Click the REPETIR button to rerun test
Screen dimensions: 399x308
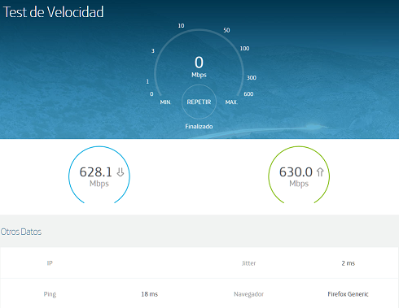pyautogui.click(x=199, y=102)
